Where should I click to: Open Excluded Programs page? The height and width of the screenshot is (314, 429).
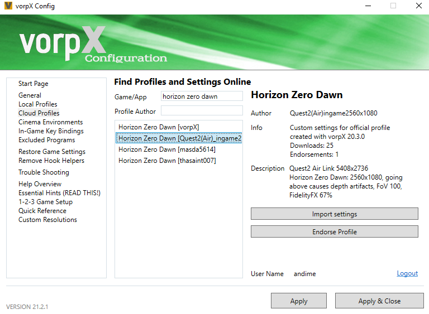(x=46, y=140)
